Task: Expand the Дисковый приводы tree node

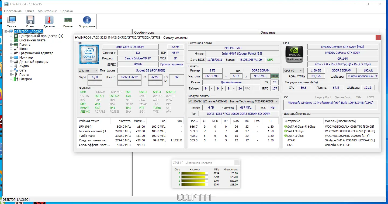Action: (x=11, y=62)
